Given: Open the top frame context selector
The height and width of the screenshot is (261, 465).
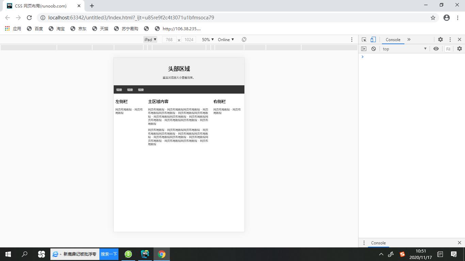Looking at the screenshot, I should point(404,49).
